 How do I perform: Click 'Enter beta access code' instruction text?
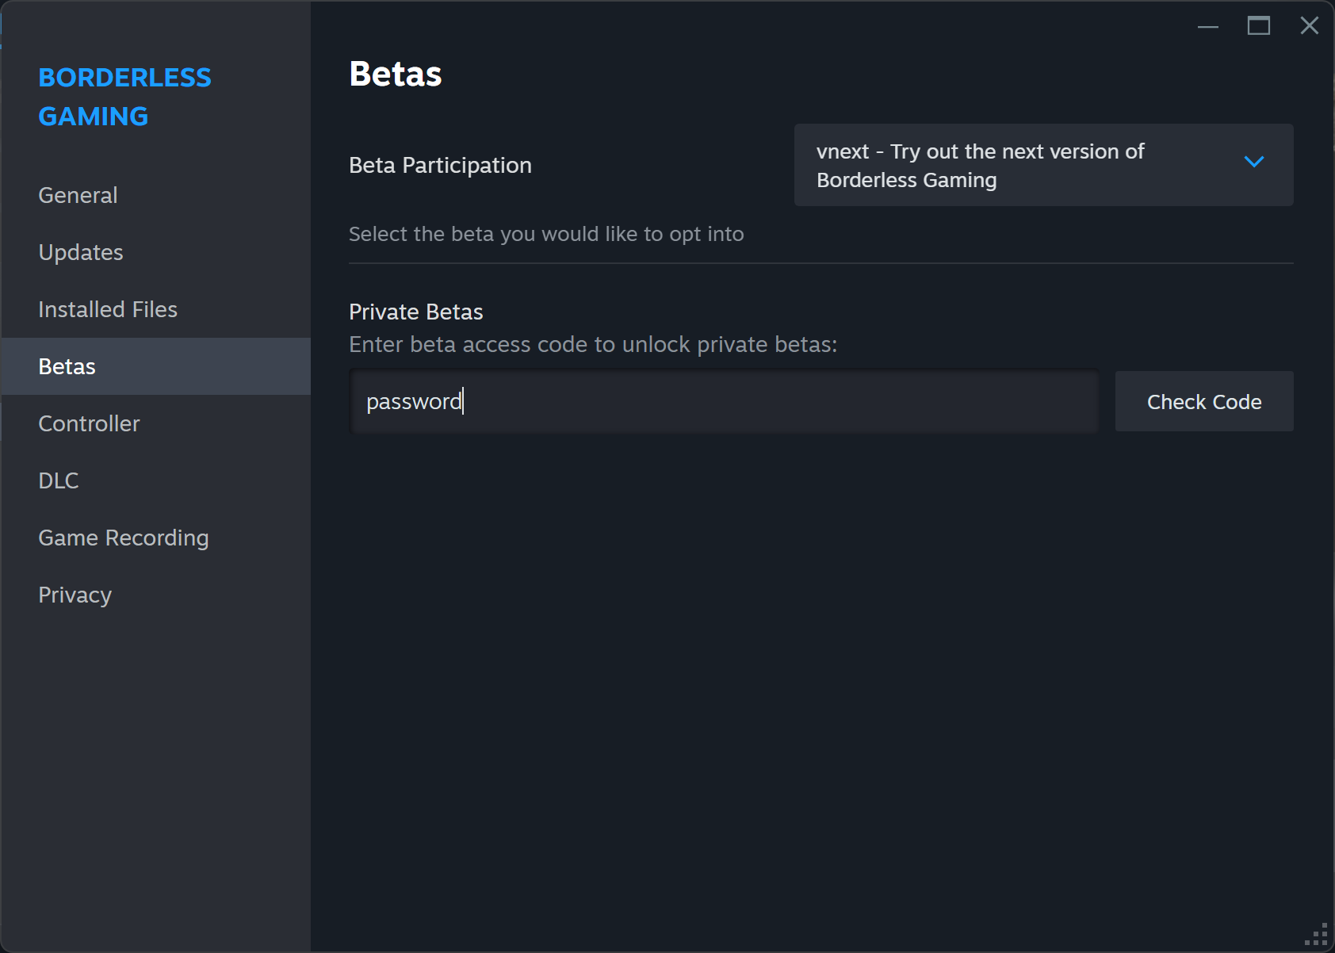coord(593,344)
